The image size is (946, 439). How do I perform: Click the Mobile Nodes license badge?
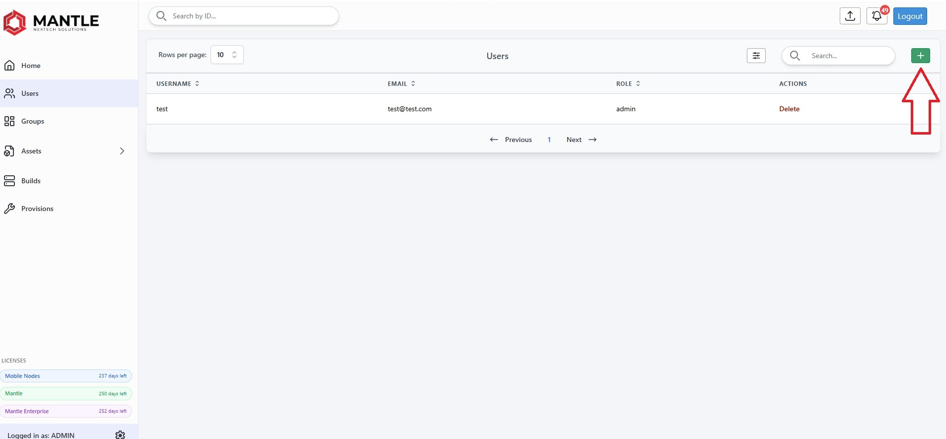tap(66, 376)
